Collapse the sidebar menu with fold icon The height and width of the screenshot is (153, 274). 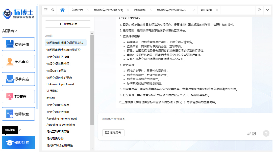tap(46, 10)
